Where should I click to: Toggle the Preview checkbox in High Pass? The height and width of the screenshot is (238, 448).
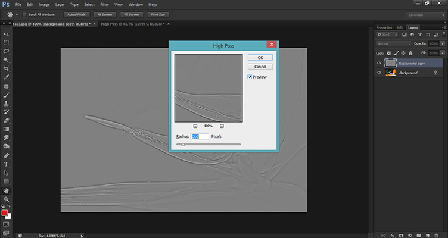tap(250, 77)
